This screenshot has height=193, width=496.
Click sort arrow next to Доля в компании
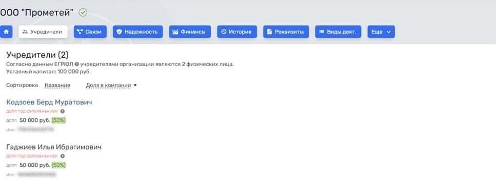[x=135, y=85]
